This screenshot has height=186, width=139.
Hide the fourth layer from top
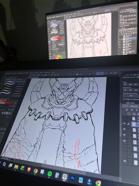coord(124,135)
